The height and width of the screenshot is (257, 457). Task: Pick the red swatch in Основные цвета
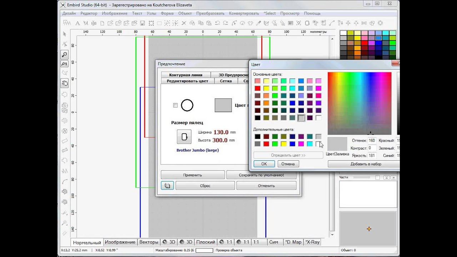[x=257, y=88]
